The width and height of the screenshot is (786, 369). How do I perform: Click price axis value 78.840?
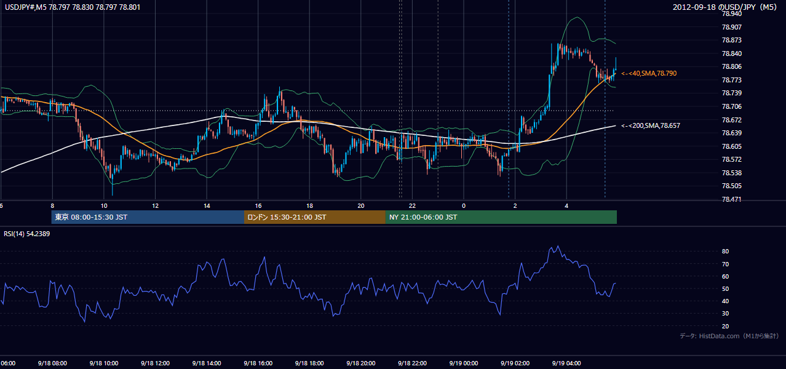(x=731, y=54)
